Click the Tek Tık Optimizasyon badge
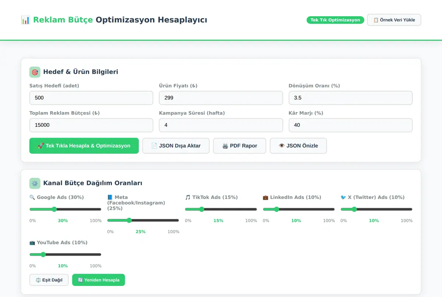442x297 pixels. click(x=335, y=20)
